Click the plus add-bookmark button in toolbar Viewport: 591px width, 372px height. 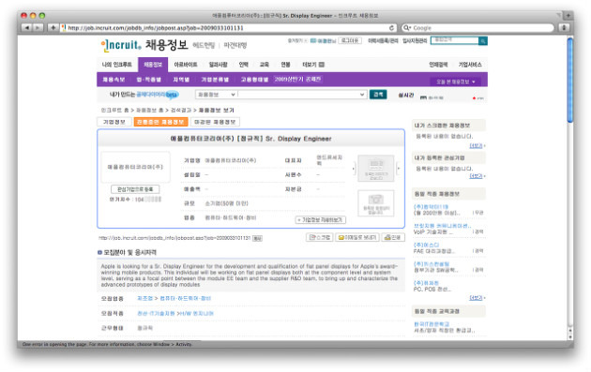[53, 27]
